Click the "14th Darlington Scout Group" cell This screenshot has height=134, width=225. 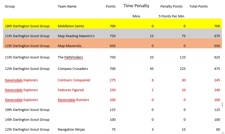pyautogui.click(x=27, y=120)
